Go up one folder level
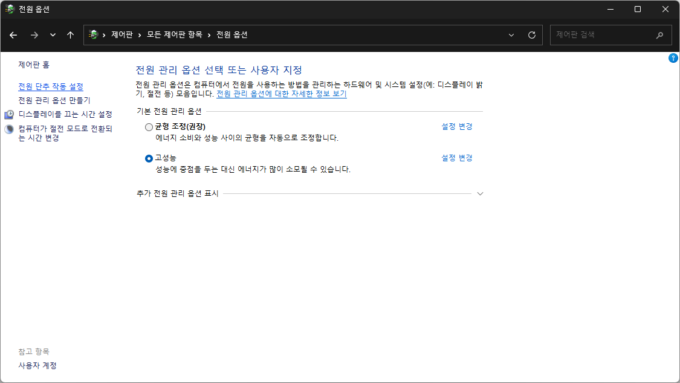This screenshot has height=383, width=680. click(71, 35)
